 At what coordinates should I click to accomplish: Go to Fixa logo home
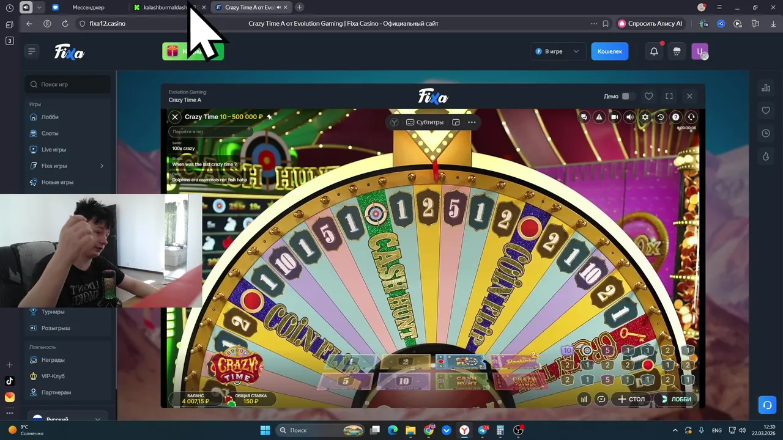click(69, 52)
